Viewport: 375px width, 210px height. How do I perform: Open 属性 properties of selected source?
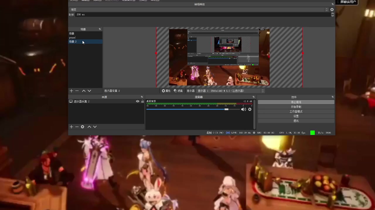tap(166, 91)
